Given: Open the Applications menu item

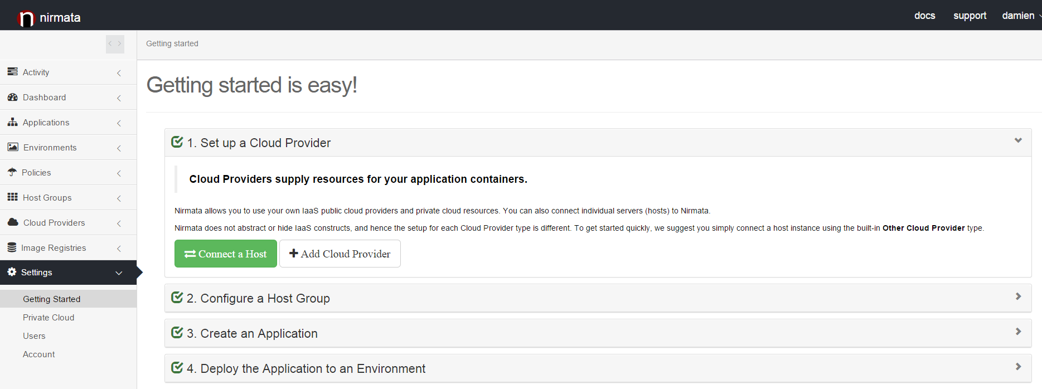Looking at the screenshot, I should (x=68, y=123).
